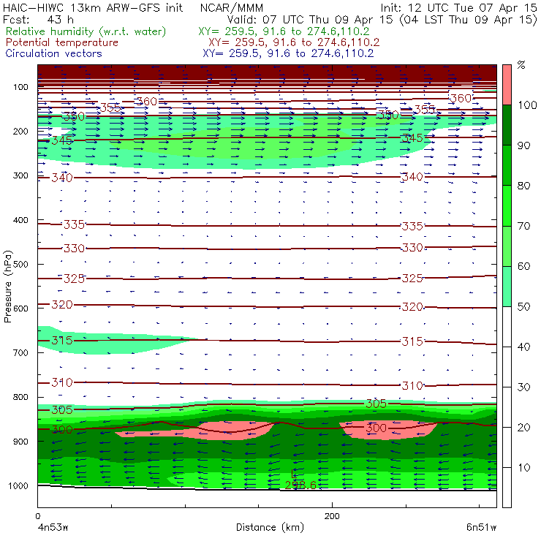Click 'Relative humidity (w.r.t. water)' legend text
Image resolution: width=541 pixels, height=541 pixels.
pyautogui.click(x=86, y=31)
